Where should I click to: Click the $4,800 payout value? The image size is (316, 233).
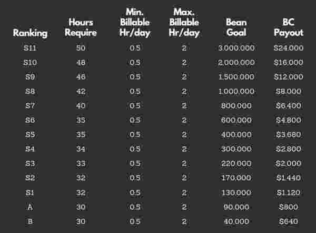click(x=289, y=120)
